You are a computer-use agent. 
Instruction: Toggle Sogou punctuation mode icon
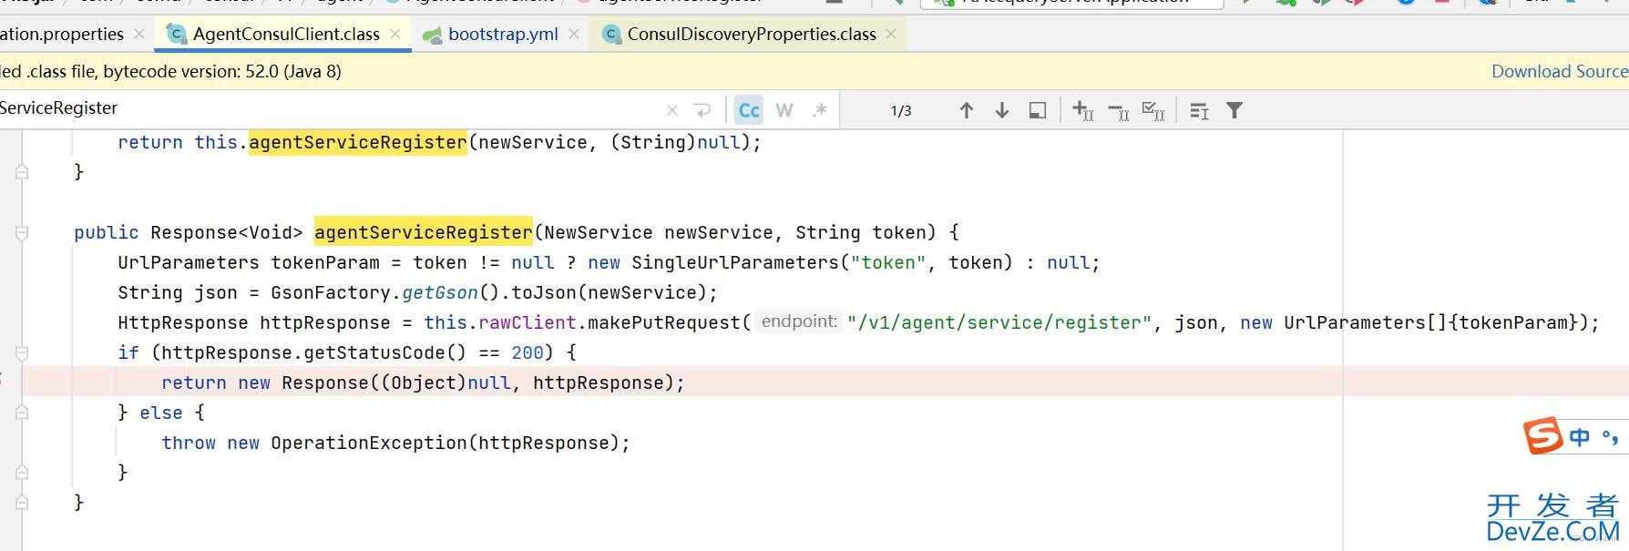pos(1611,437)
